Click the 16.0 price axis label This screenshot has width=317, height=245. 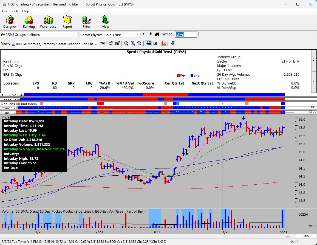302,120
